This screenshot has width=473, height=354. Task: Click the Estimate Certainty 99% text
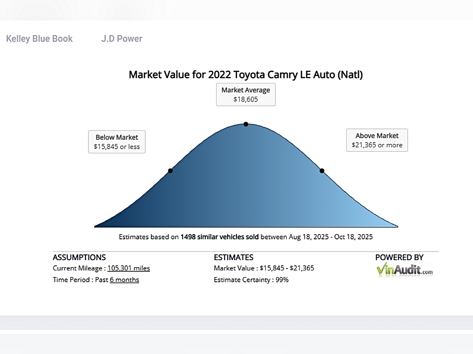pyautogui.click(x=251, y=280)
